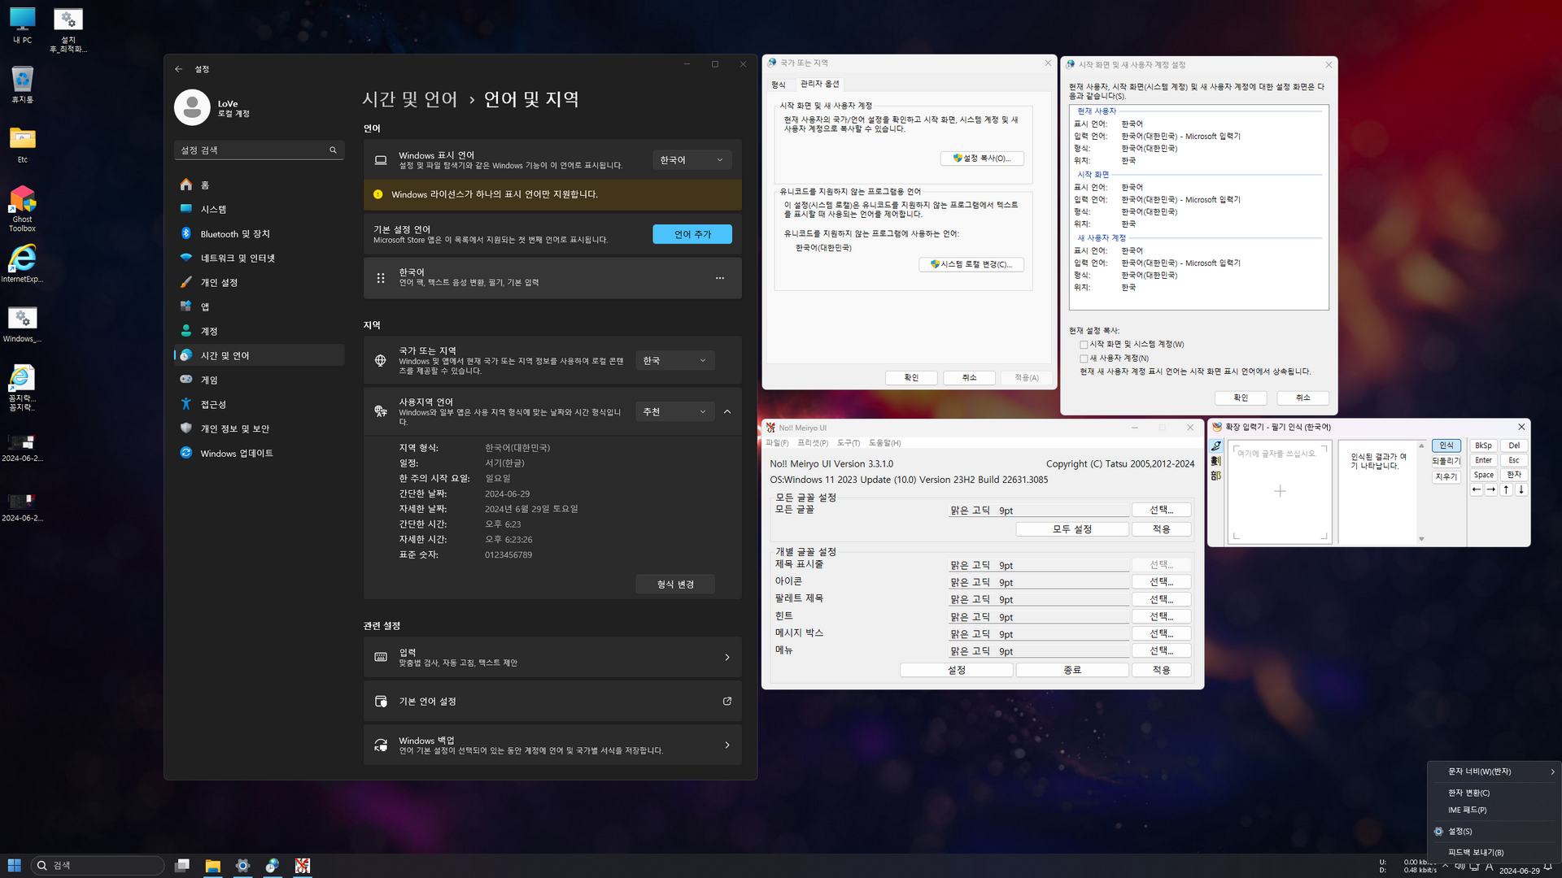Check 시작 화면 및 시스템 계정 checkbox

coord(1084,345)
